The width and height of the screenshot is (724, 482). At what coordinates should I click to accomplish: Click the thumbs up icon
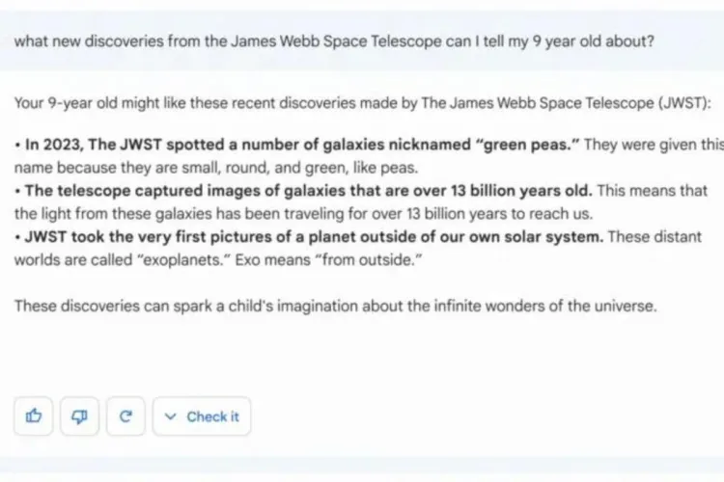[34, 416]
